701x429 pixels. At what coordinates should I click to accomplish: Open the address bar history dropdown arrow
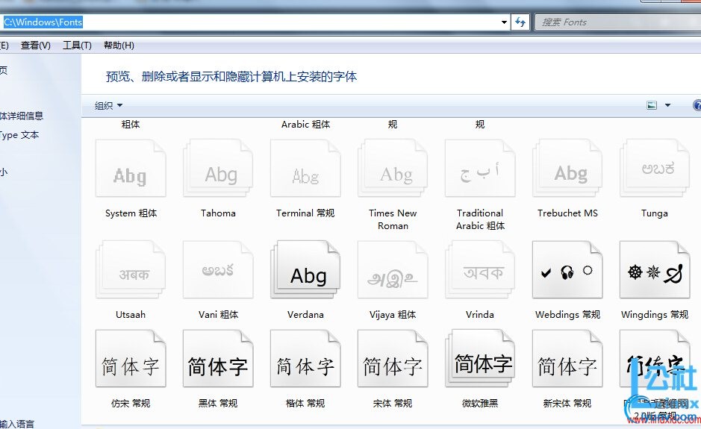pos(505,22)
